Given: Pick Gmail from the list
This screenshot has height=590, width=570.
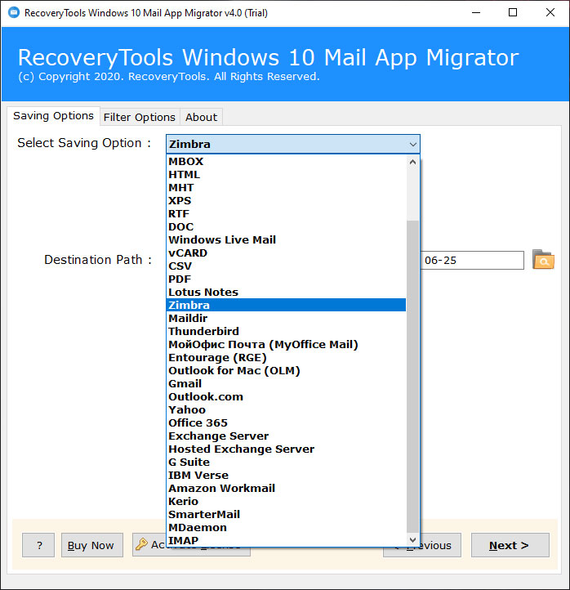Looking at the screenshot, I should (x=286, y=383).
